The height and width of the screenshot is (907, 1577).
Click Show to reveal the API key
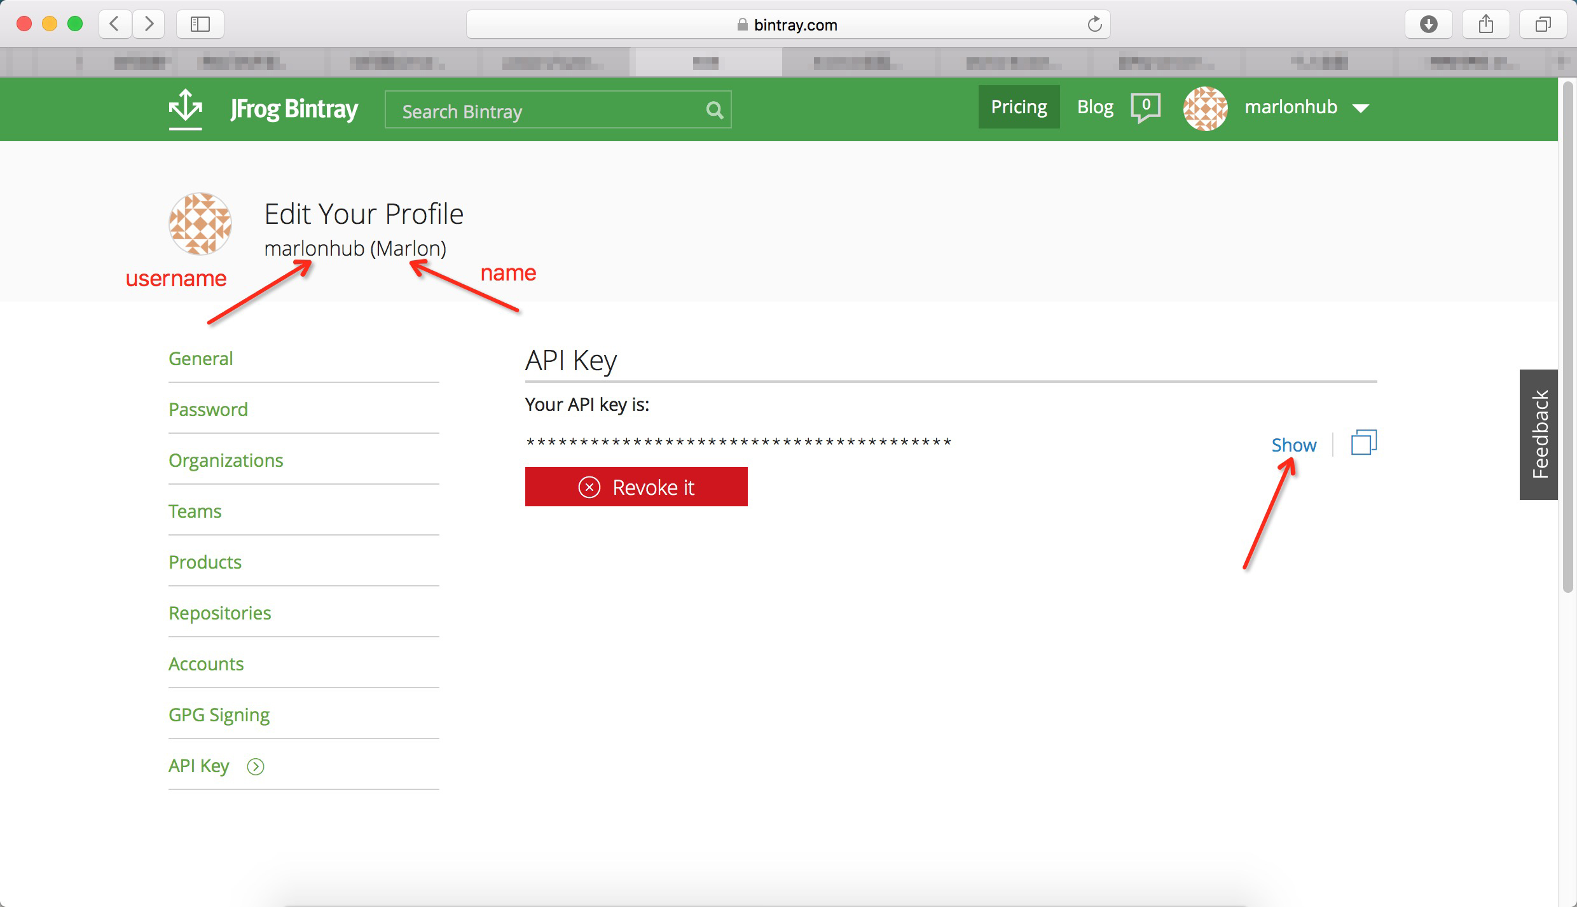click(1293, 445)
